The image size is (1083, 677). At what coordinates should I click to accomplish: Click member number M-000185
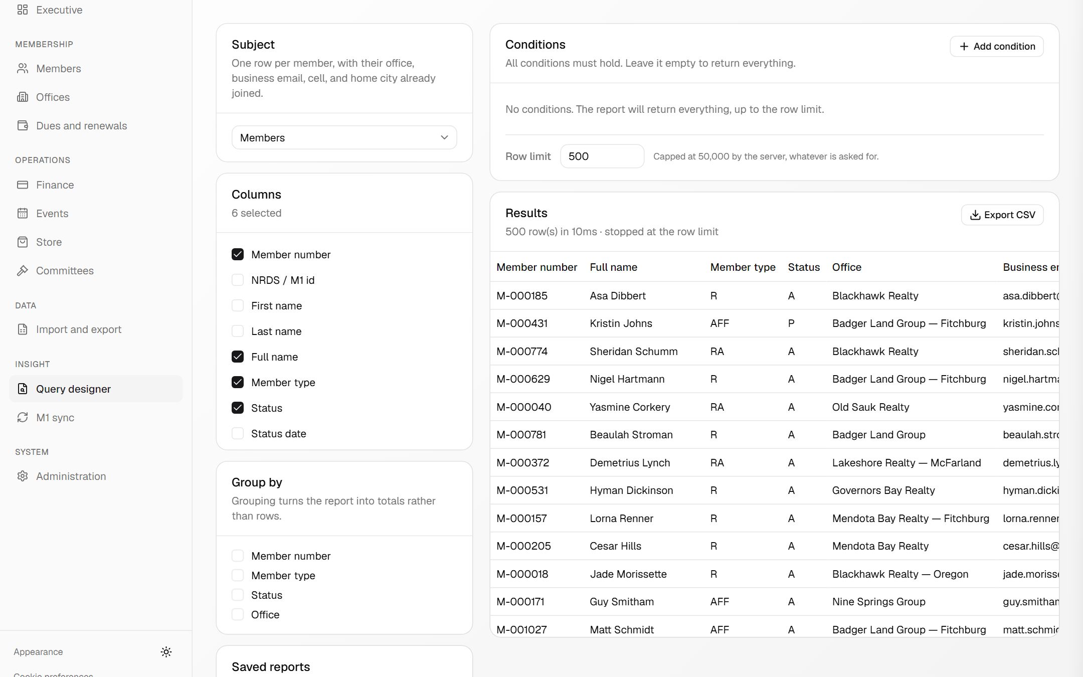(521, 295)
